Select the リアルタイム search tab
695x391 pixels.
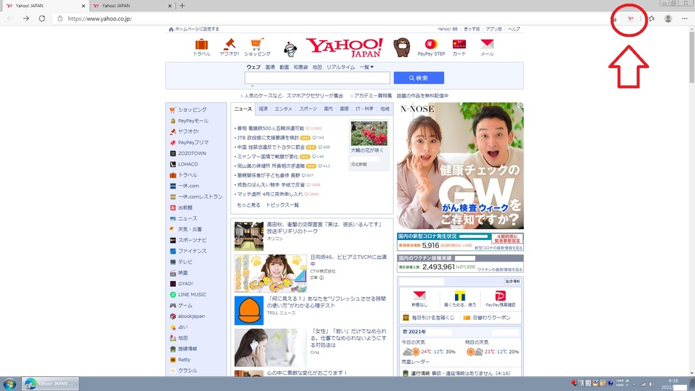[x=341, y=67]
